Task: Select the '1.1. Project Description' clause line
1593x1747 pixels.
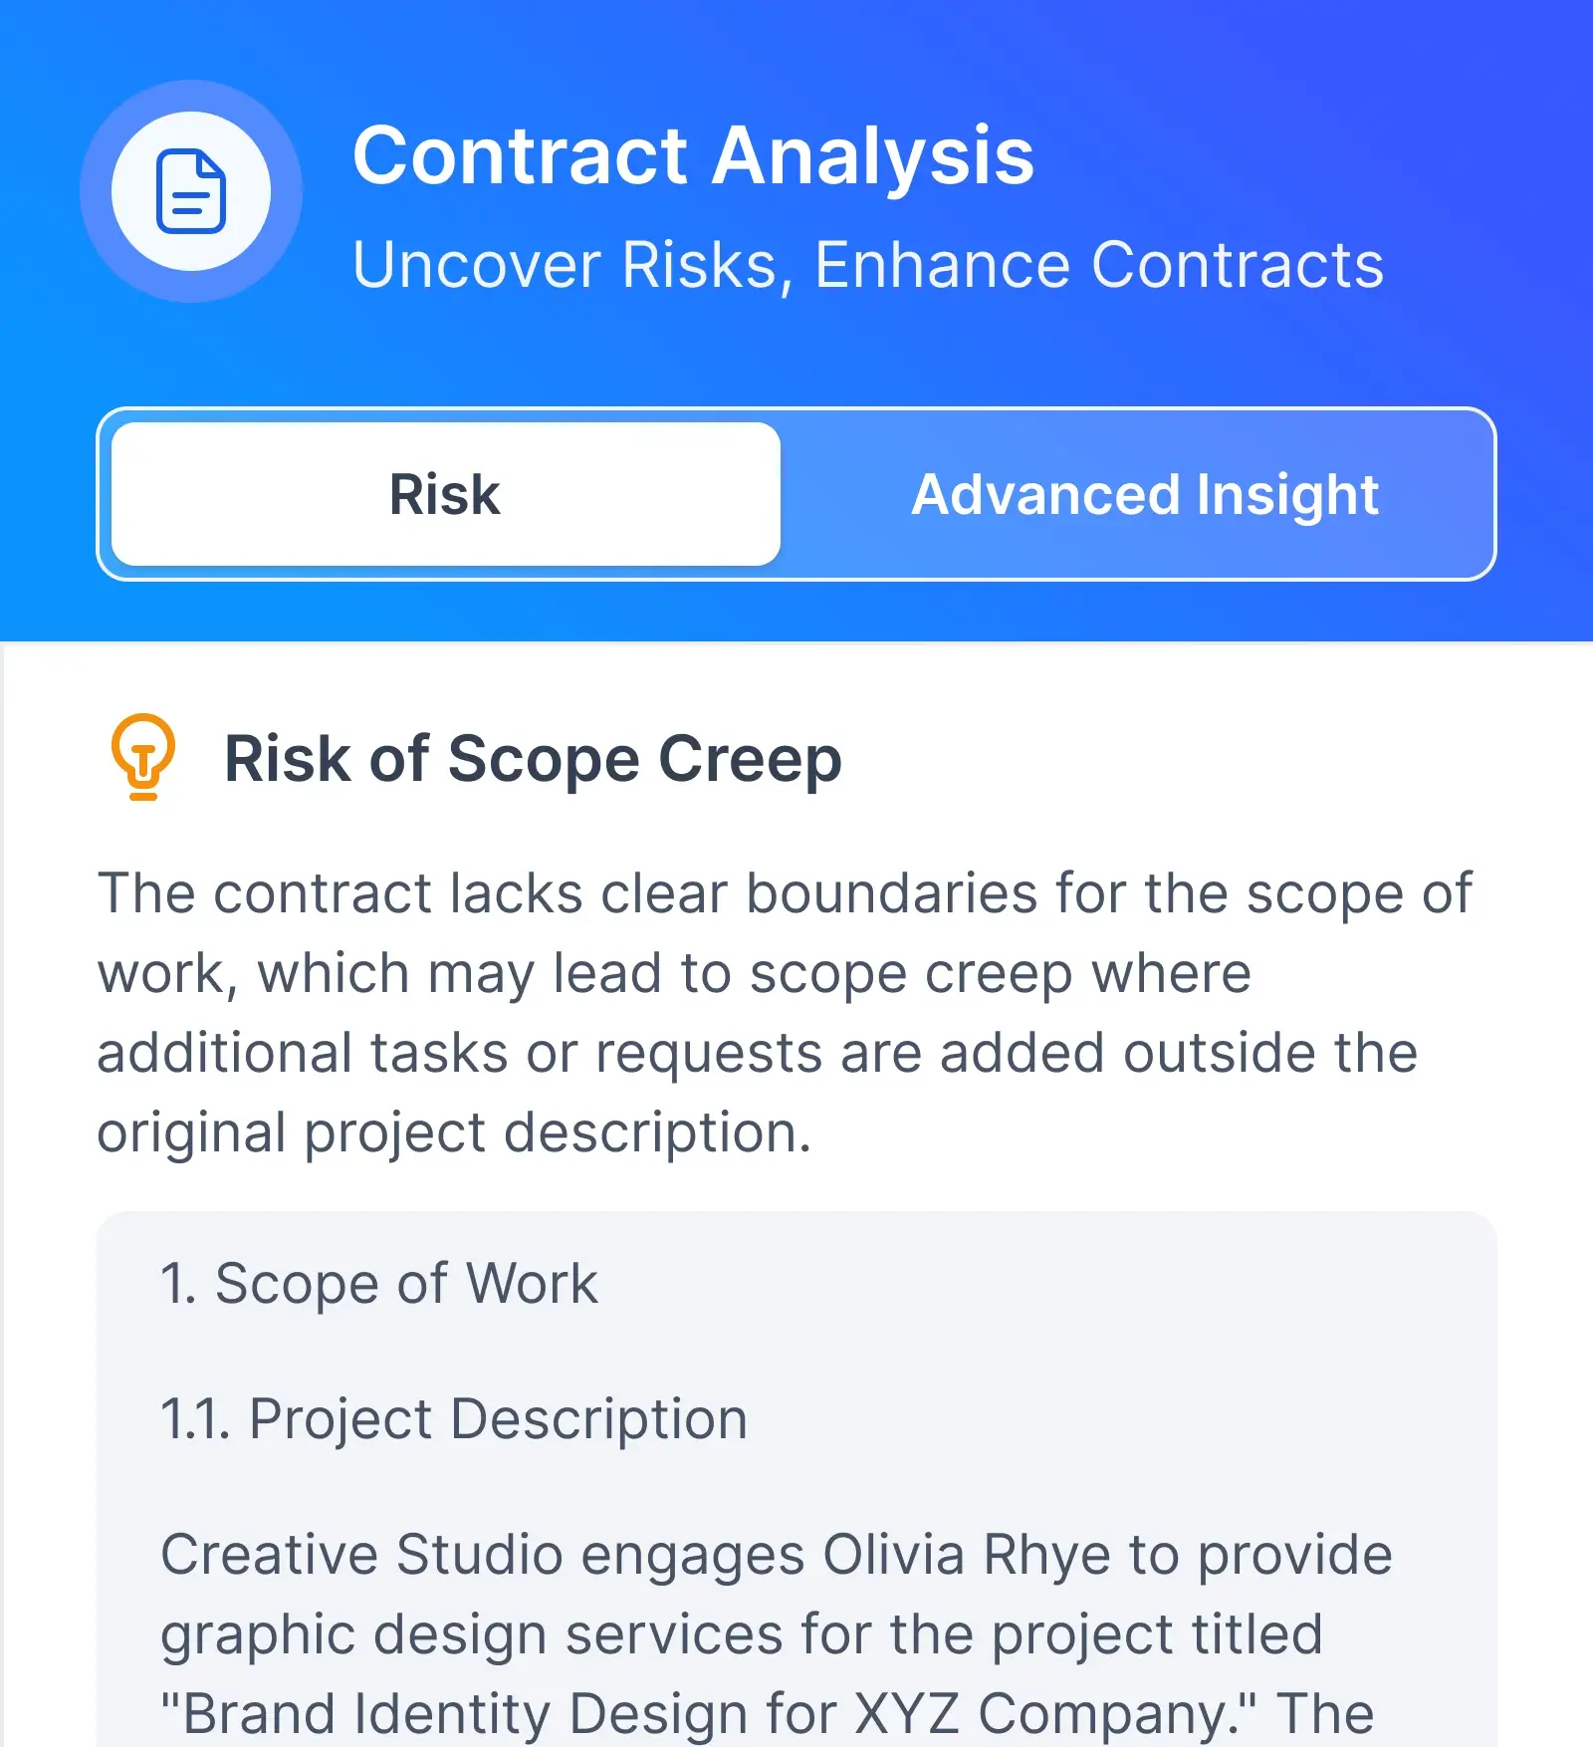Action: pyautogui.click(x=454, y=1418)
